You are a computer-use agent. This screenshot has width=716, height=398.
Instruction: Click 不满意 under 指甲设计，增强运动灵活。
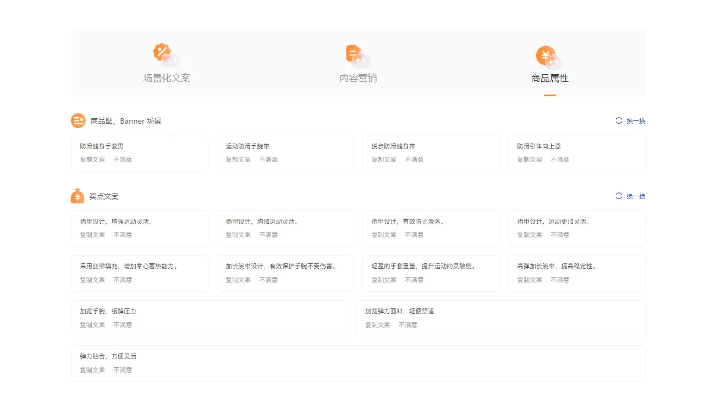click(x=123, y=235)
